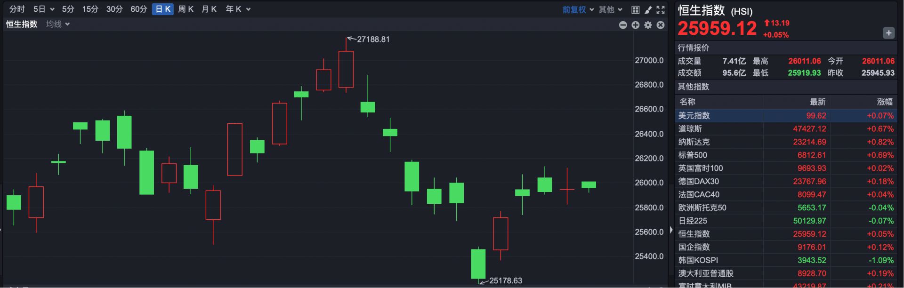Switch to 周K weekly chart

186,9
